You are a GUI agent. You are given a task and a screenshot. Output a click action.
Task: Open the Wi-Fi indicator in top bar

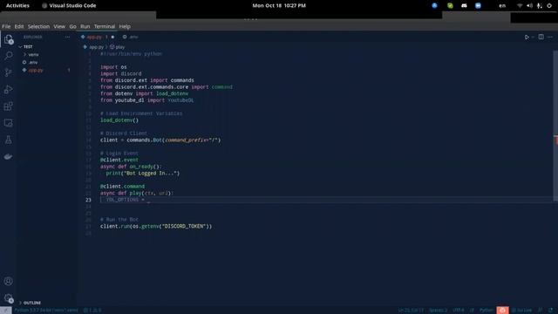(x=520, y=6)
